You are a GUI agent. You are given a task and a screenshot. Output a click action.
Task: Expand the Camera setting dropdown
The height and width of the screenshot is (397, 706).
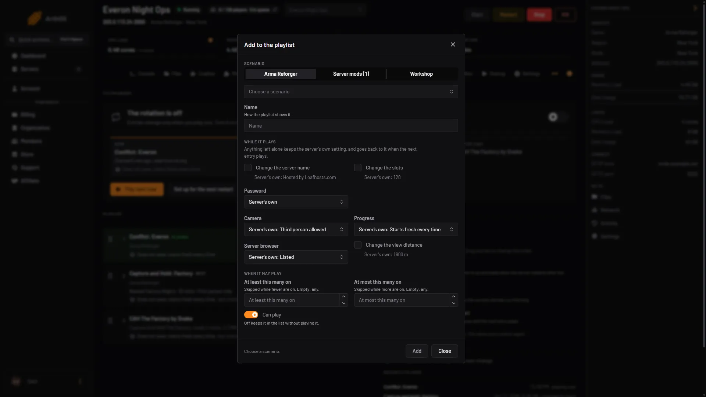(x=296, y=229)
